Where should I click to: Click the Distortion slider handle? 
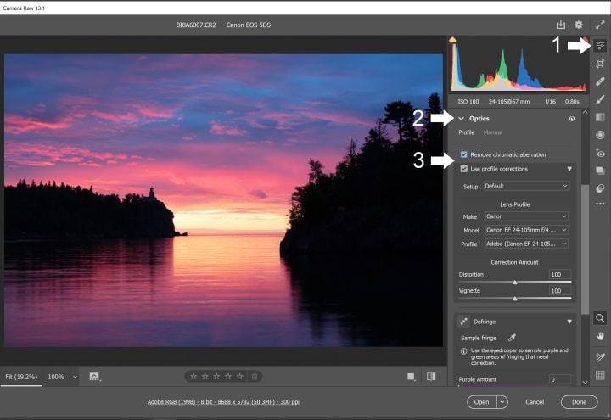514,282
